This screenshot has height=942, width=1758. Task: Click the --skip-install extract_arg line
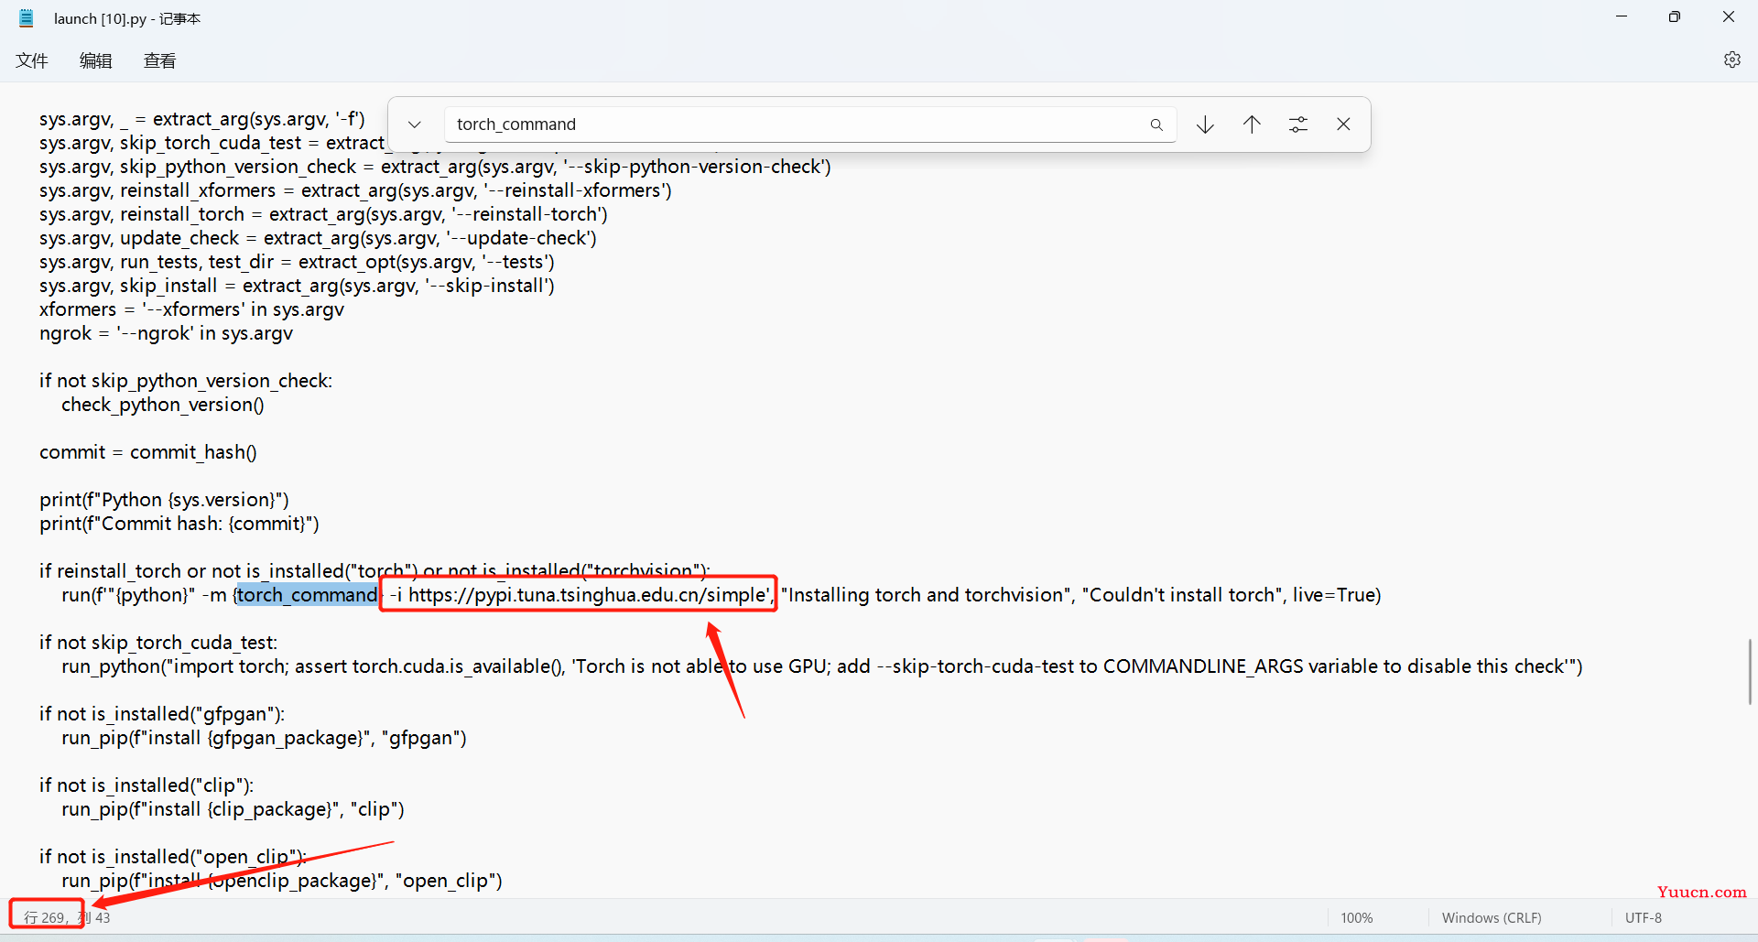click(x=297, y=286)
